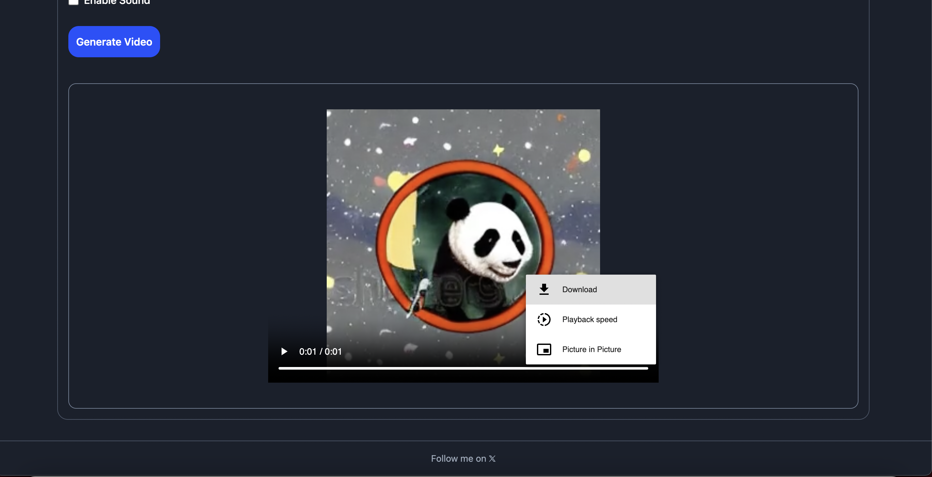
Task: Click the large yellow dot near video's right edge
Action: [584, 156]
